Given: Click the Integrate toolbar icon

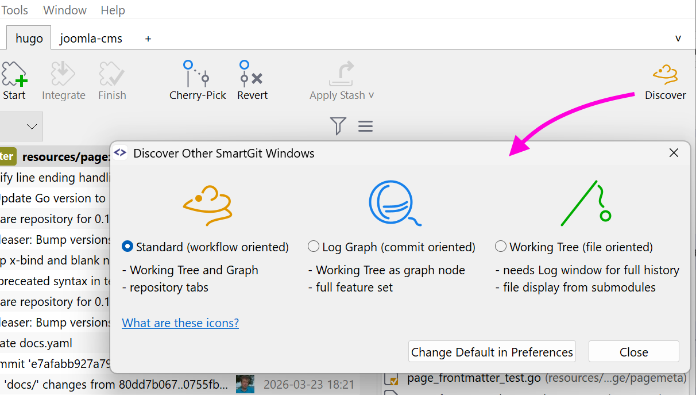Looking at the screenshot, I should pos(63,75).
